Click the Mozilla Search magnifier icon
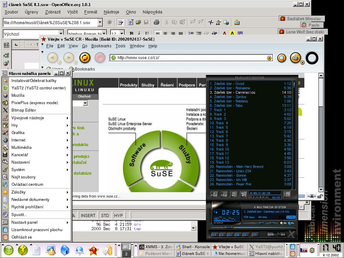This screenshot has width=344, height=258. [x=282, y=58]
